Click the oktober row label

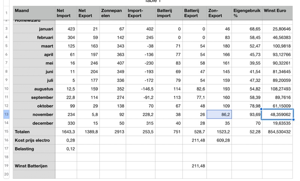coord(34,106)
